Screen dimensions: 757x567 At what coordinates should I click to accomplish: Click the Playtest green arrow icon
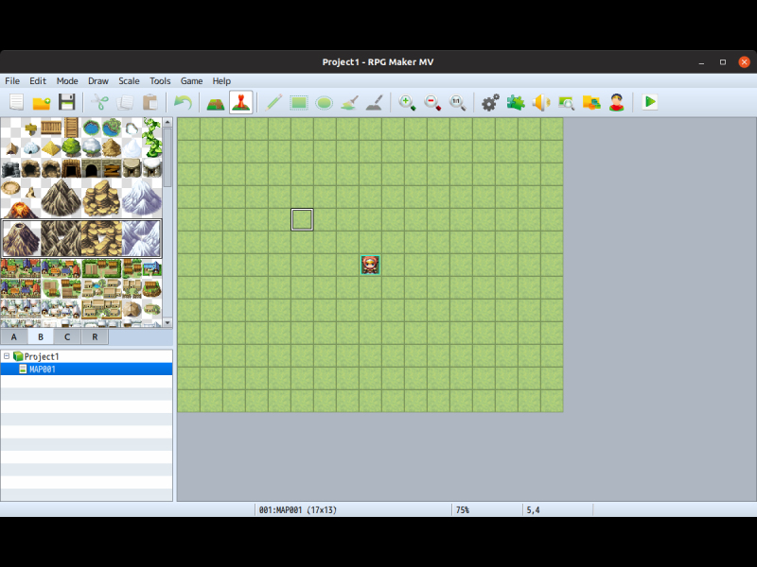pos(650,102)
